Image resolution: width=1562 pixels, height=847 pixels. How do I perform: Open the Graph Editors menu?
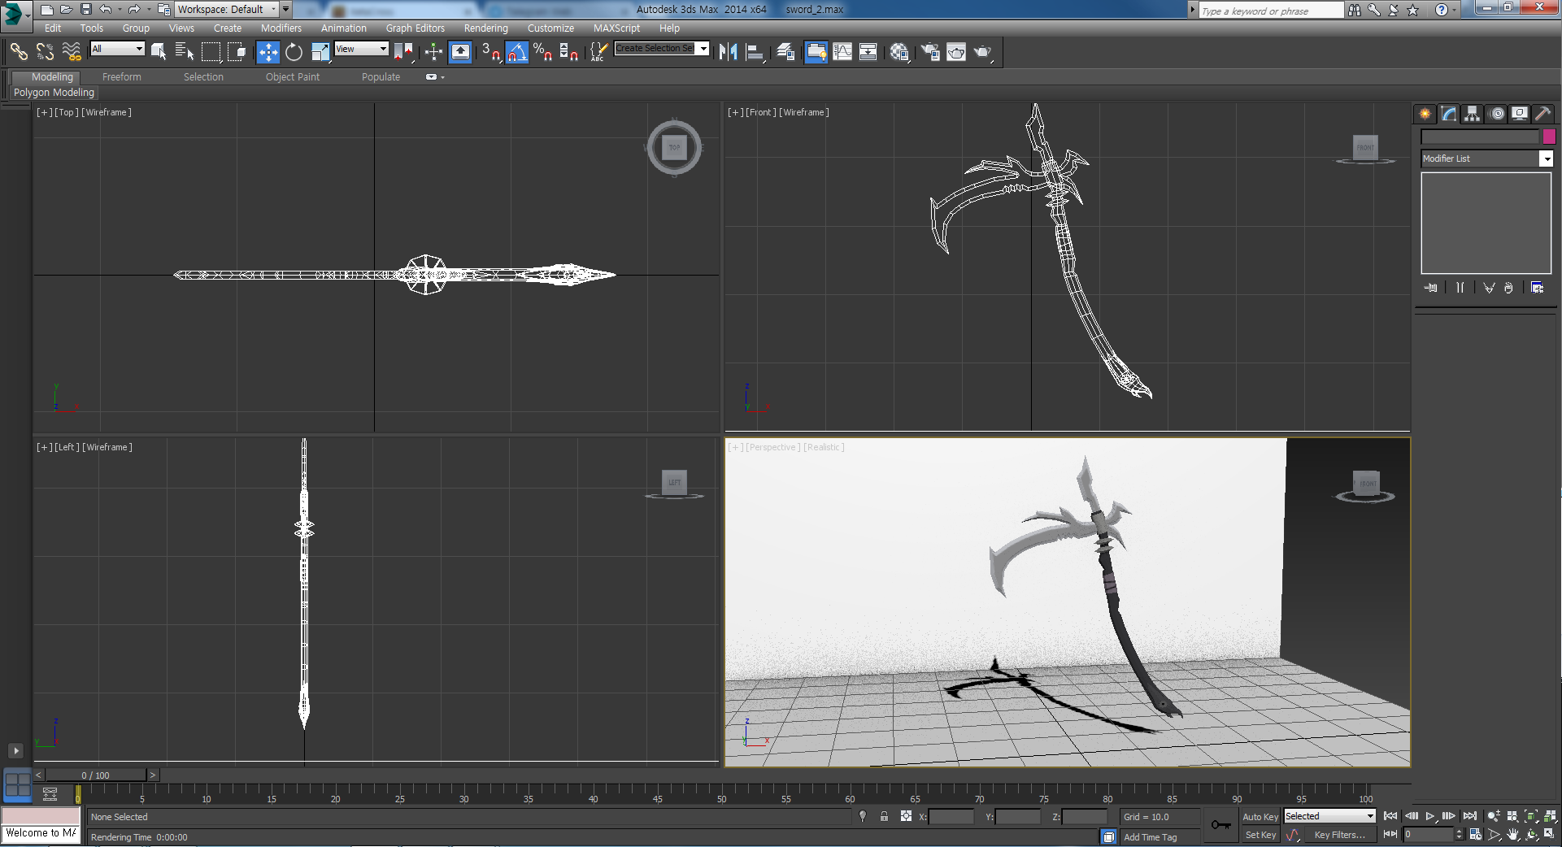pyautogui.click(x=416, y=28)
